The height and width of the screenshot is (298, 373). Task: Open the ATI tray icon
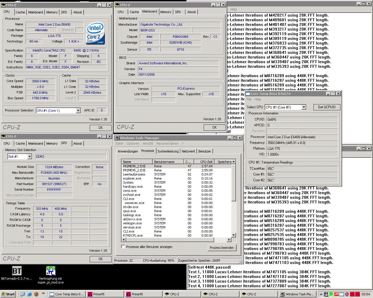(x=337, y=294)
